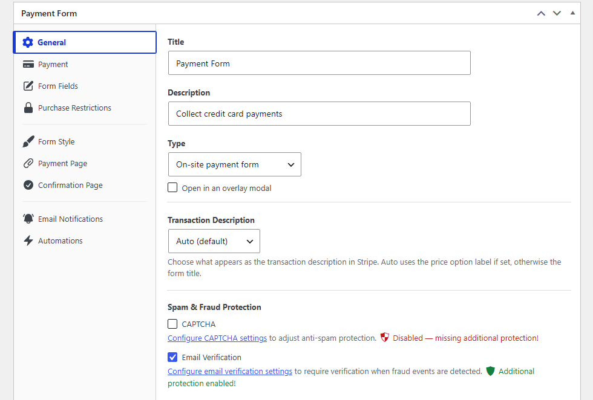Collapse the Payment Form panel
The width and height of the screenshot is (593, 400).
tap(572, 13)
